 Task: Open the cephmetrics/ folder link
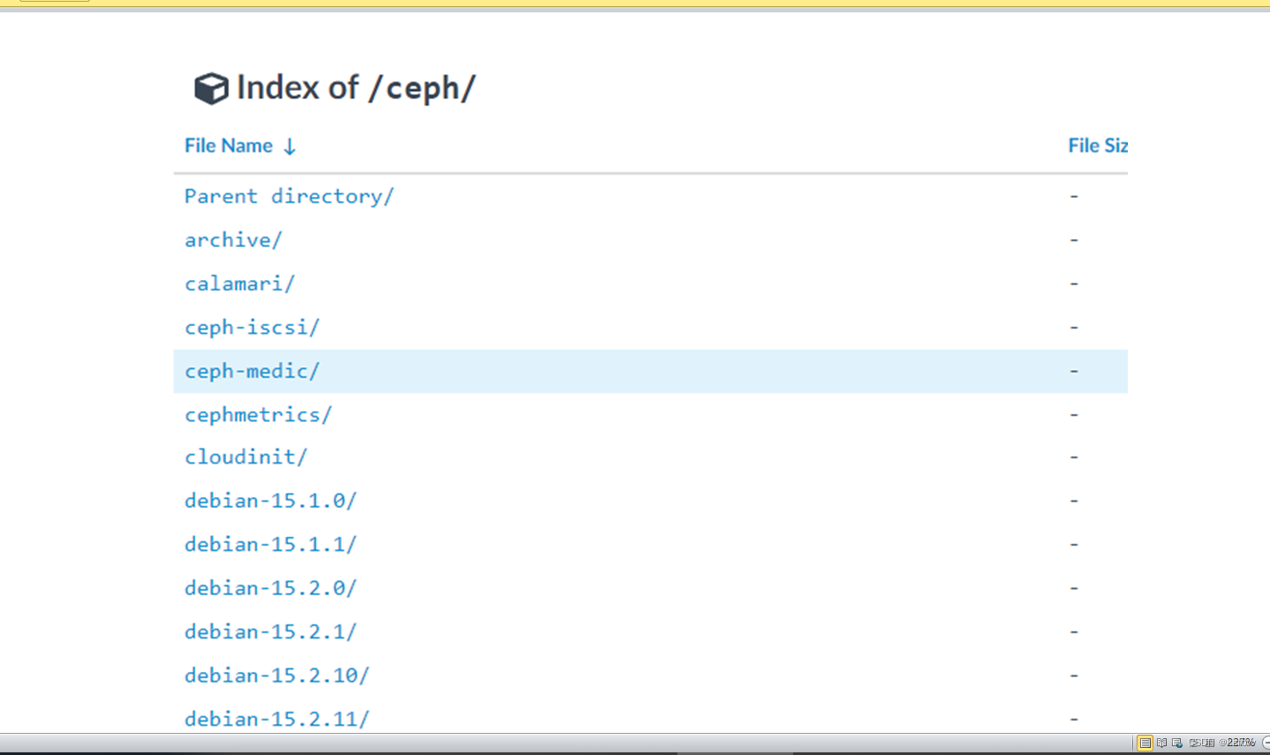pyautogui.click(x=258, y=414)
